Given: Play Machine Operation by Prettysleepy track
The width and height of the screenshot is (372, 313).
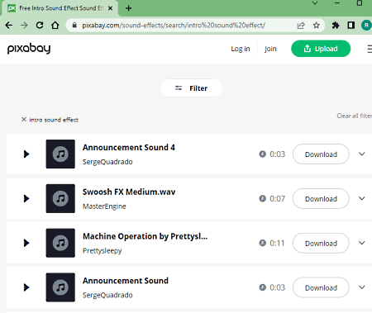Looking at the screenshot, I should coord(26,243).
